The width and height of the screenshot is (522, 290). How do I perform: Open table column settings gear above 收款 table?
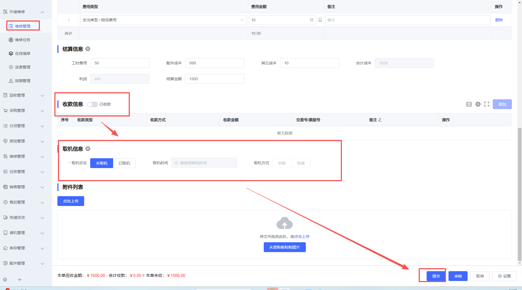[478, 104]
